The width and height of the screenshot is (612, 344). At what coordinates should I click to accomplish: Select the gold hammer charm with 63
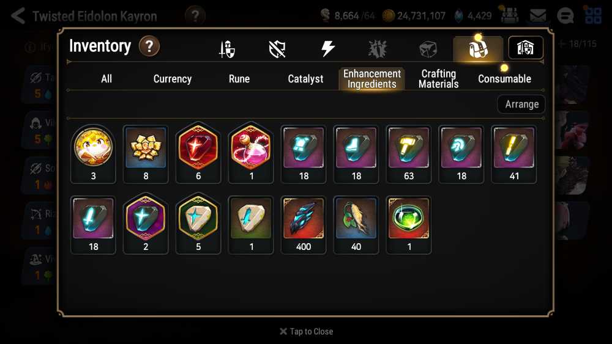[408, 154]
